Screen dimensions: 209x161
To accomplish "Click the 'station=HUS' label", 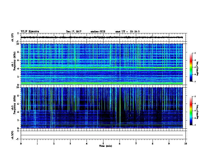I will coord(98,32).
